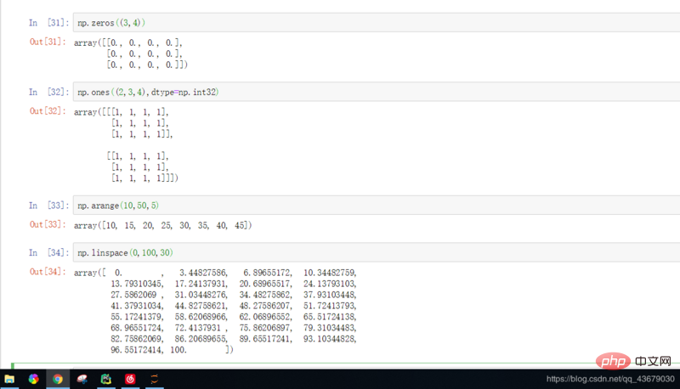The height and width of the screenshot is (389, 680).
Task: Open File Explorer from the taskbar
Action: click(9, 380)
